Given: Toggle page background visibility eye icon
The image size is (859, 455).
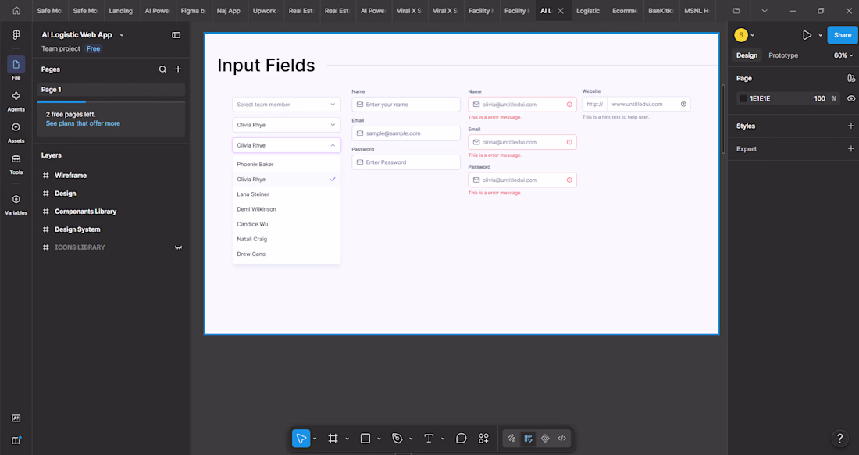Looking at the screenshot, I should pyautogui.click(x=850, y=98).
